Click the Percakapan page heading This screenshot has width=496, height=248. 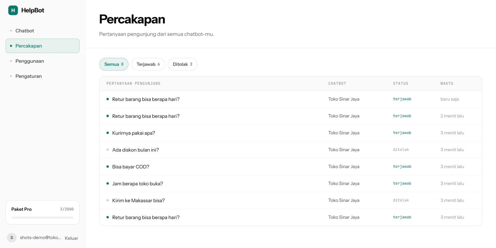pyautogui.click(x=132, y=19)
